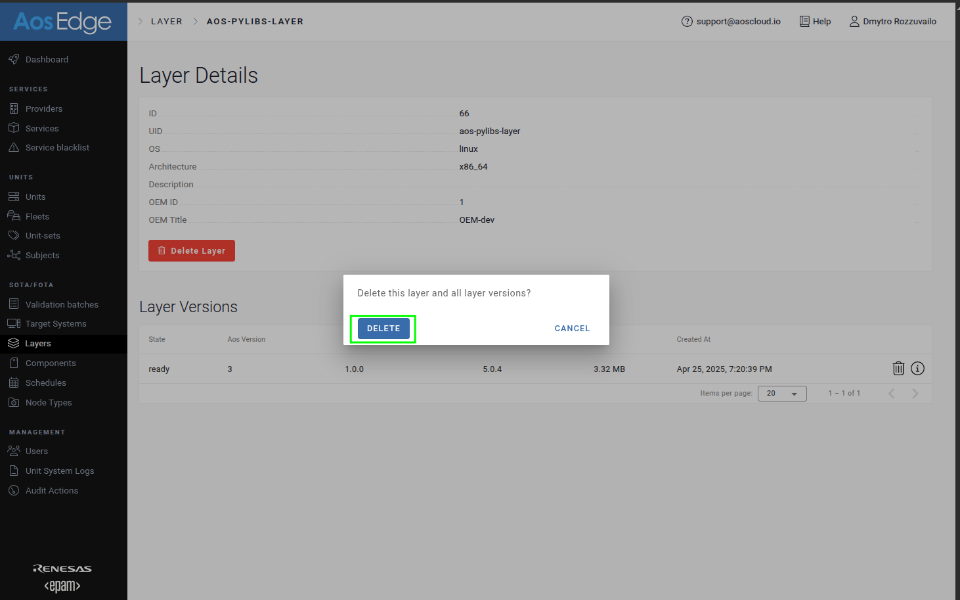Delete the layer version using the trash icon
Screen dimensions: 960x600
coord(898,369)
